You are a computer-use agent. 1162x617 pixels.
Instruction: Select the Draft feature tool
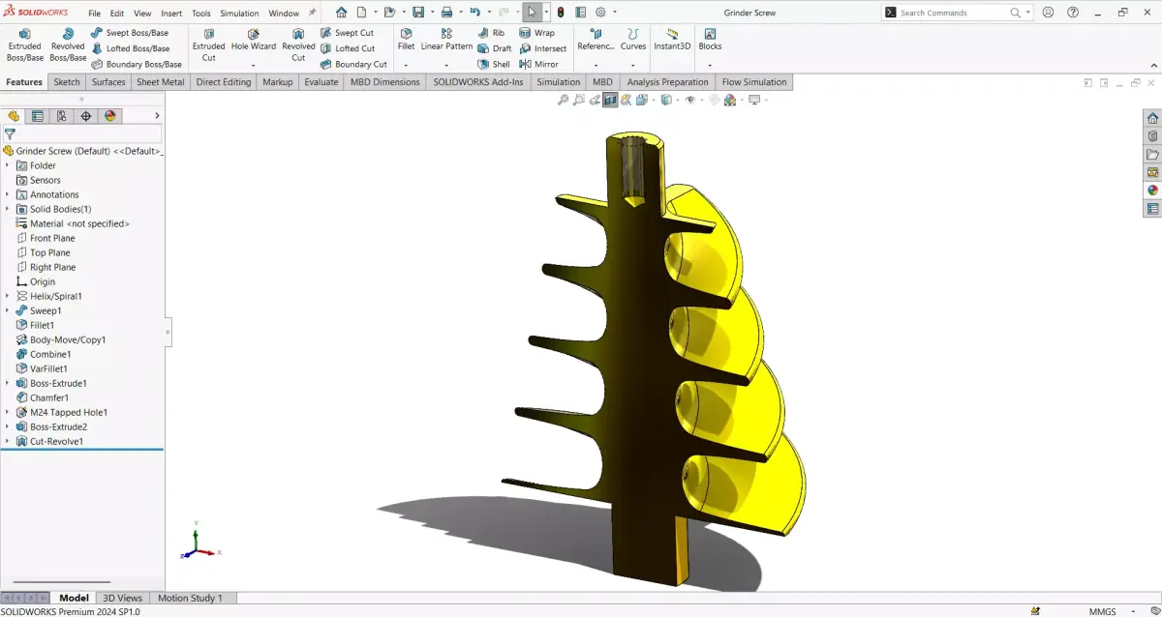495,48
